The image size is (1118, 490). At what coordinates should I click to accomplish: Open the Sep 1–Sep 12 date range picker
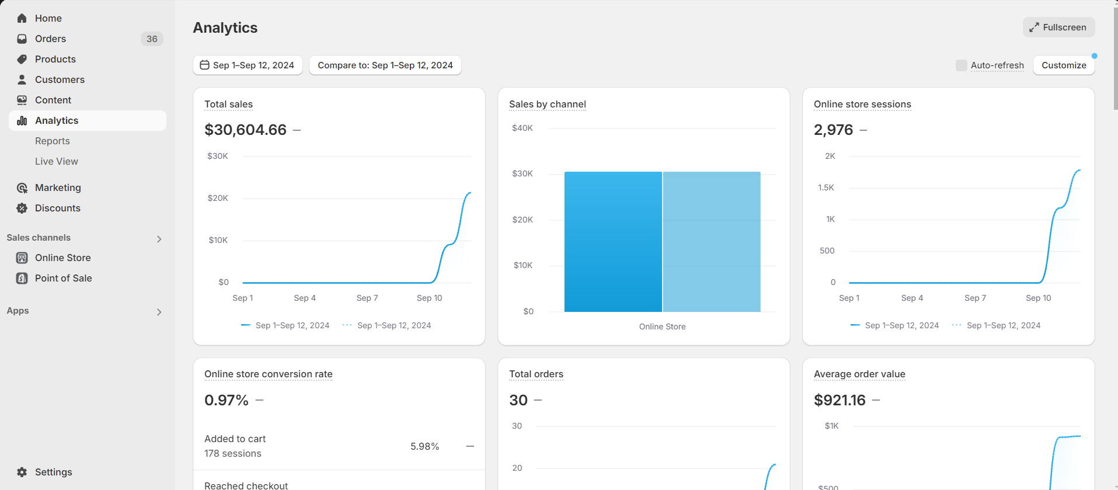pyautogui.click(x=248, y=65)
